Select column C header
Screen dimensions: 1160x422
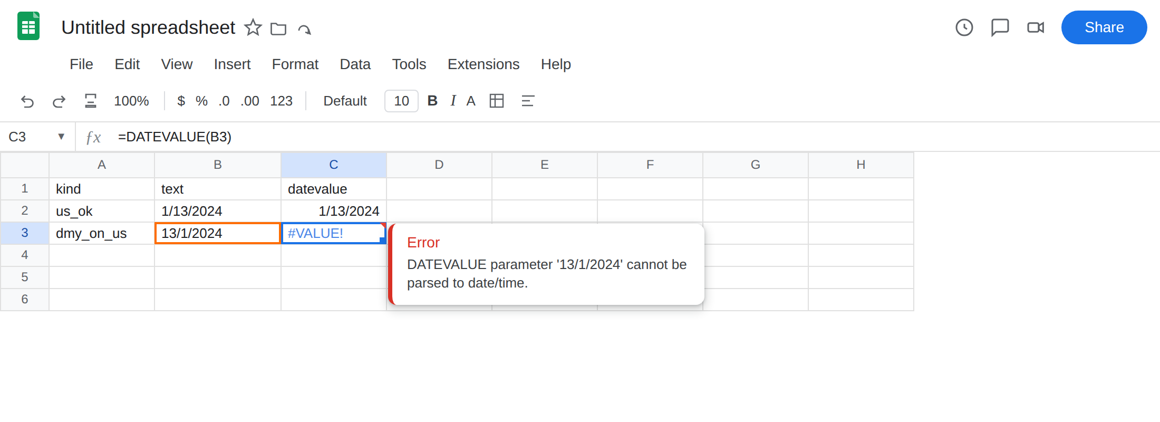(334, 165)
